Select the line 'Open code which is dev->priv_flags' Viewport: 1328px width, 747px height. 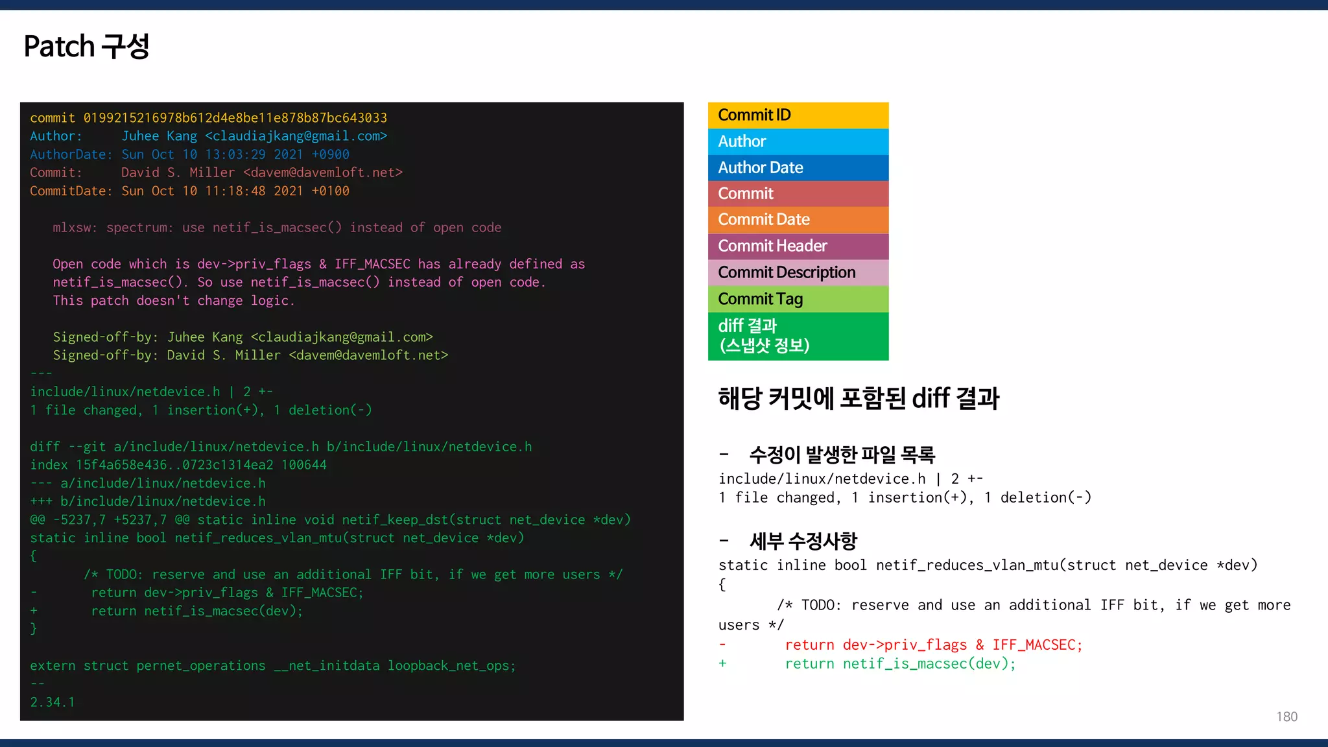coord(318,264)
